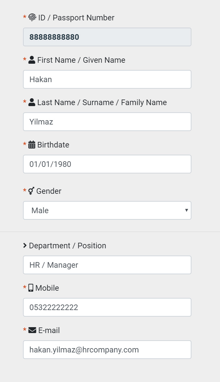This screenshot has height=382, width=220.
Task: Click the E-mail field with hakan.yilmaz@hrcompany.com
Action: (x=107, y=350)
